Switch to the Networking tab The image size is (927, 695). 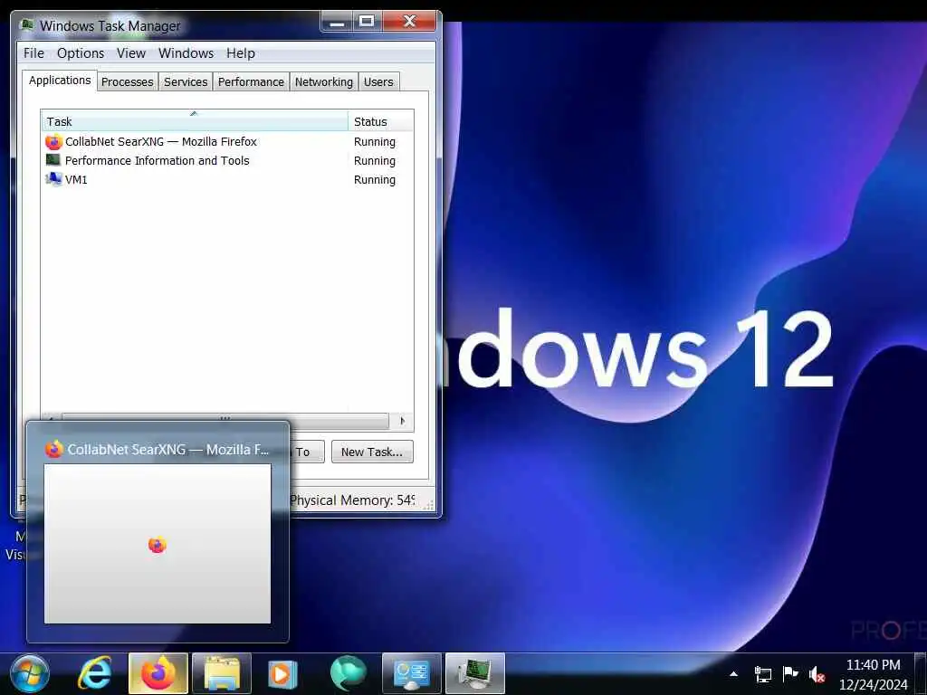tap(323, 81)
